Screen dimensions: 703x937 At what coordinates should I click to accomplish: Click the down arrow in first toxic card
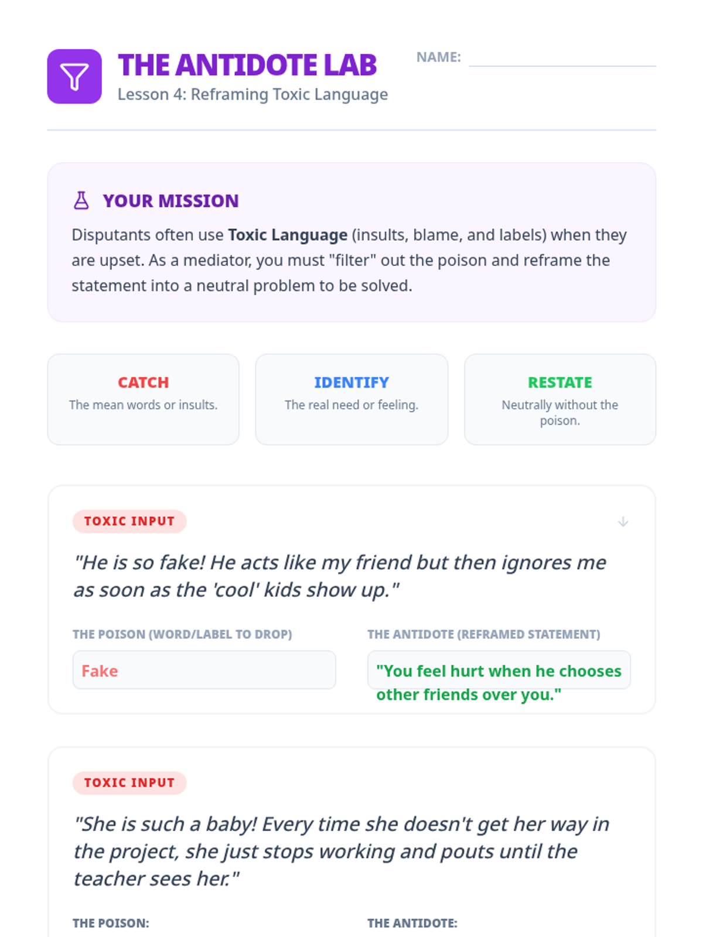pos(623,522)
